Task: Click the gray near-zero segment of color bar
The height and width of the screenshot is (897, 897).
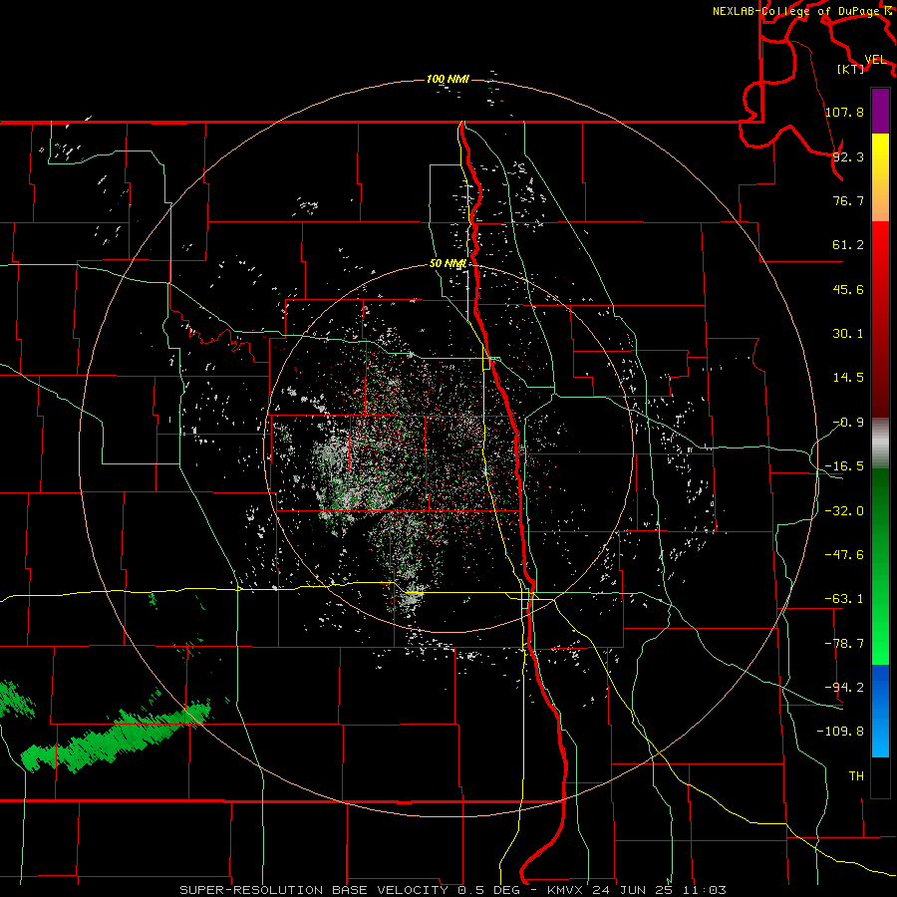Action: (x=880, y=444)
